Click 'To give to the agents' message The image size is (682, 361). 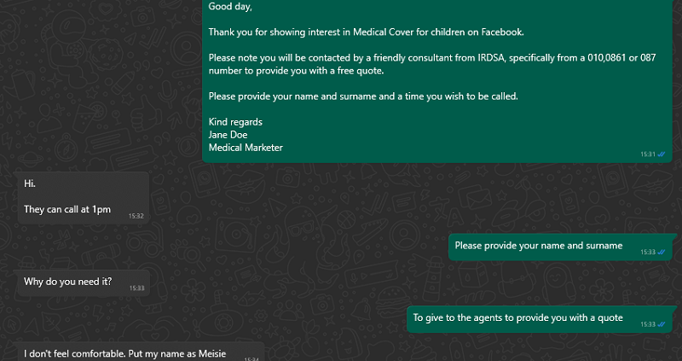[x=518, y=317]
